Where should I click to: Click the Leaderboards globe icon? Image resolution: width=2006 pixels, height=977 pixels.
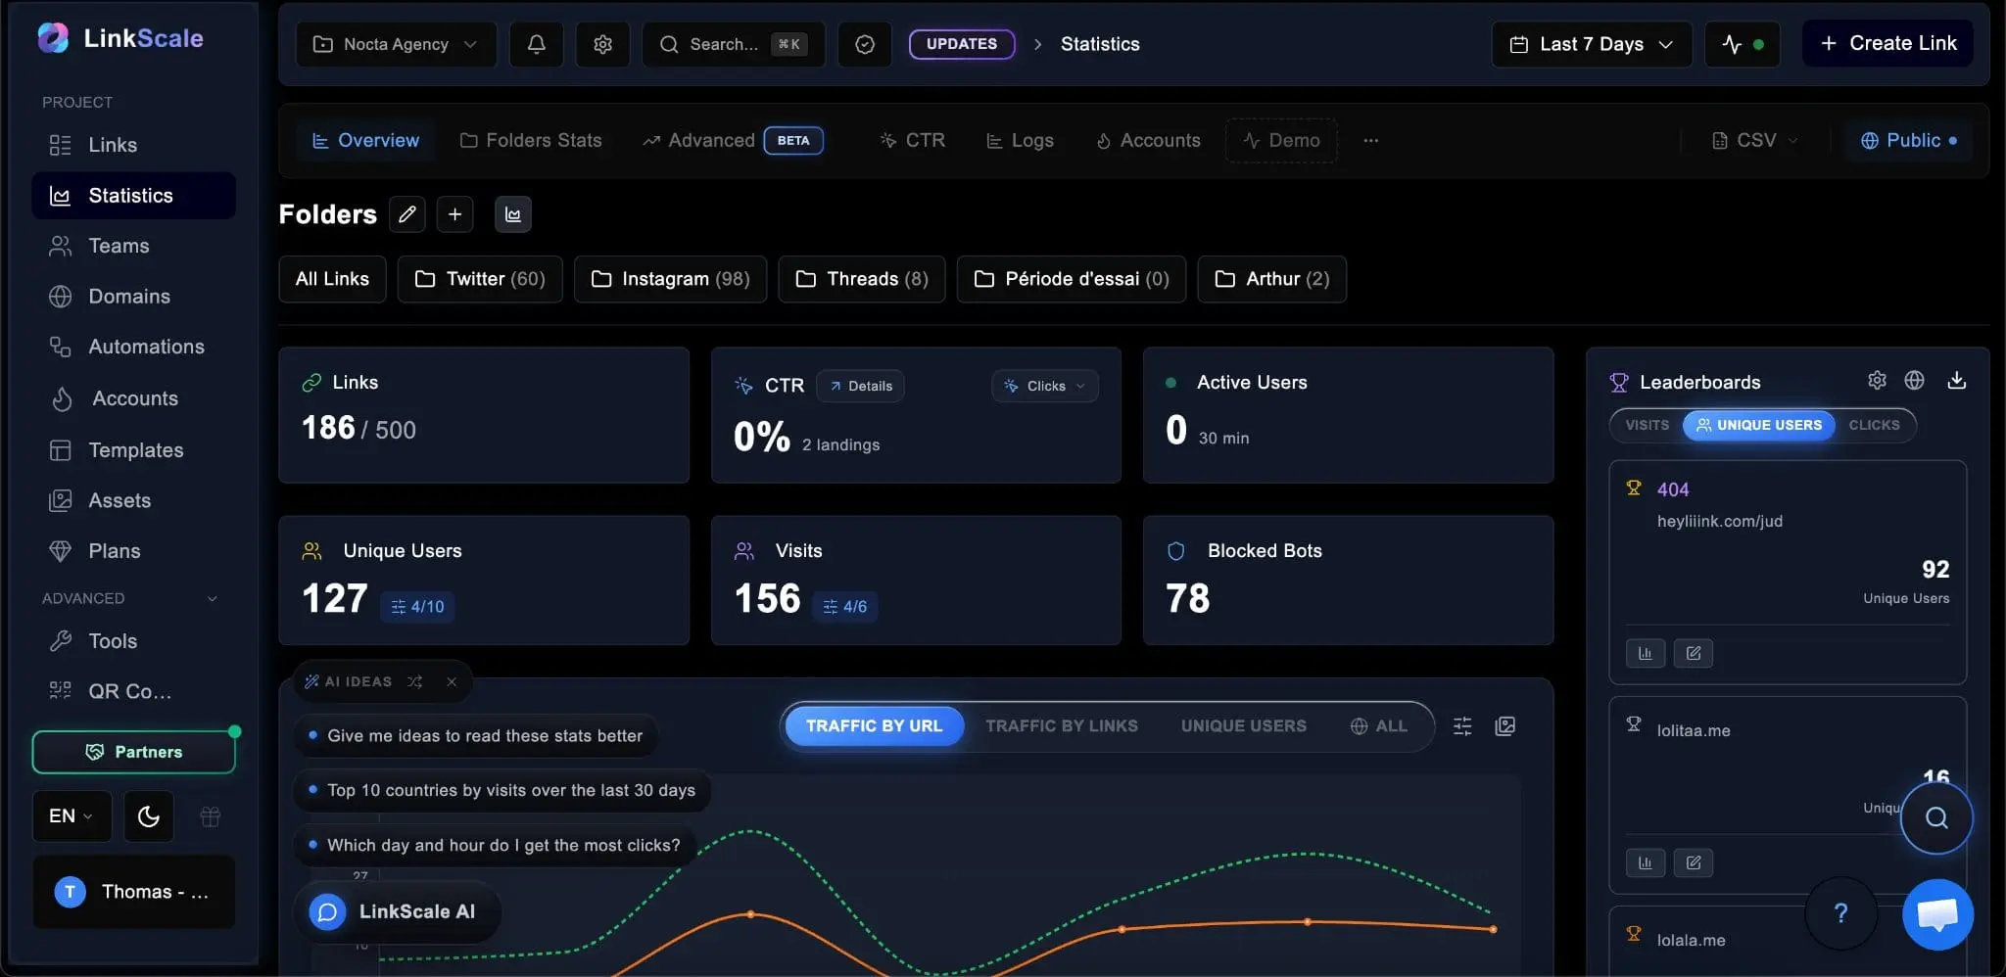1914,380
